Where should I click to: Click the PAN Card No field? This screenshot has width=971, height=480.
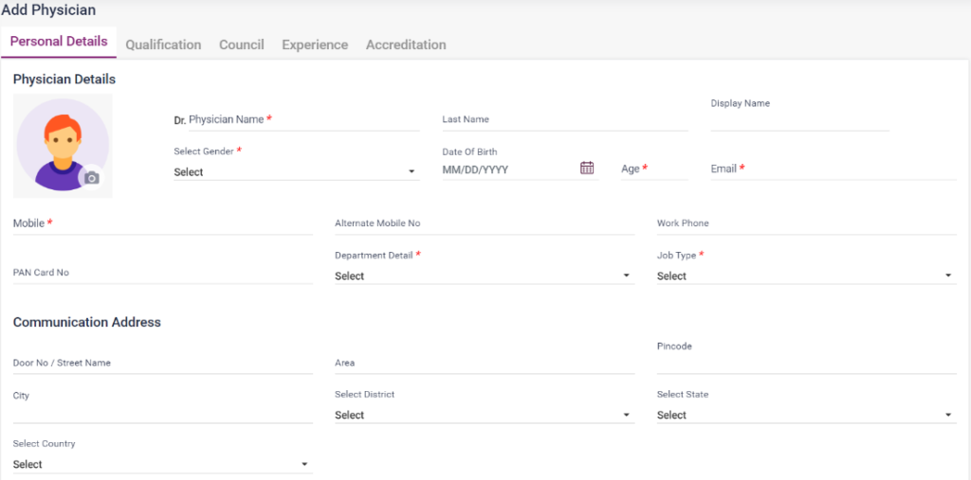click(x=162, y=273)
